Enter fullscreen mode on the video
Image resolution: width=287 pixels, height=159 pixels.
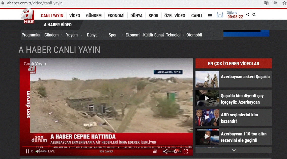point(186,151)
